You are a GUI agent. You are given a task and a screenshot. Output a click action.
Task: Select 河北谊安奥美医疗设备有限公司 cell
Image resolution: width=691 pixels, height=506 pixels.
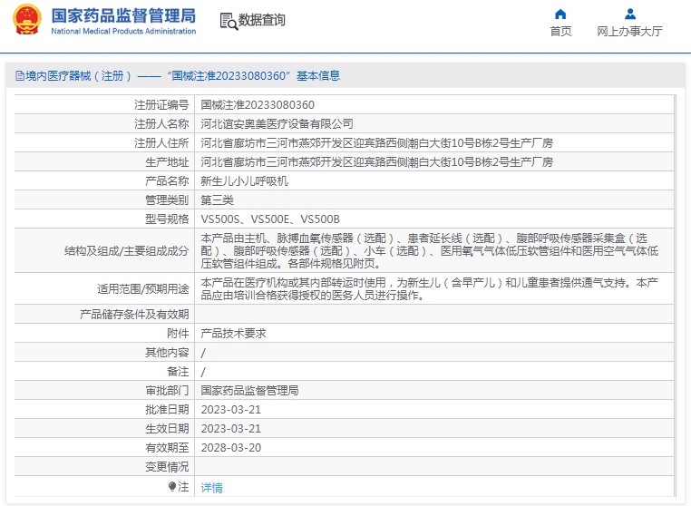coord(434,124)
